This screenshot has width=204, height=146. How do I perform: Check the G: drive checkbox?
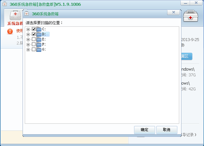[34, 50]
